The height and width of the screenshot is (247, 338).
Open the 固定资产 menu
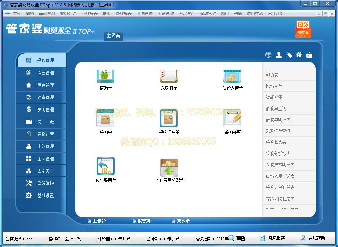(x=187, y=14)
